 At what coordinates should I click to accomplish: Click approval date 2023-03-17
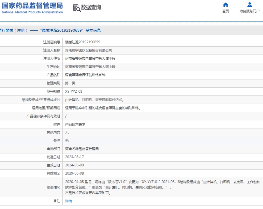point(74,157)
